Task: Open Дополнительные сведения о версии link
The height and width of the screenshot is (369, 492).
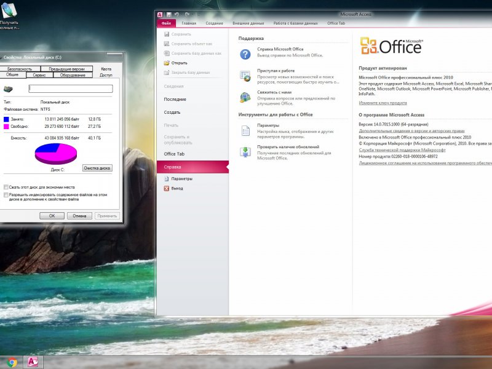Action: (x=411, y=131)
